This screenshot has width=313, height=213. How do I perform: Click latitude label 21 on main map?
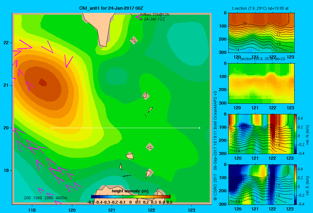pyautogui.click(x=6, y=85)
